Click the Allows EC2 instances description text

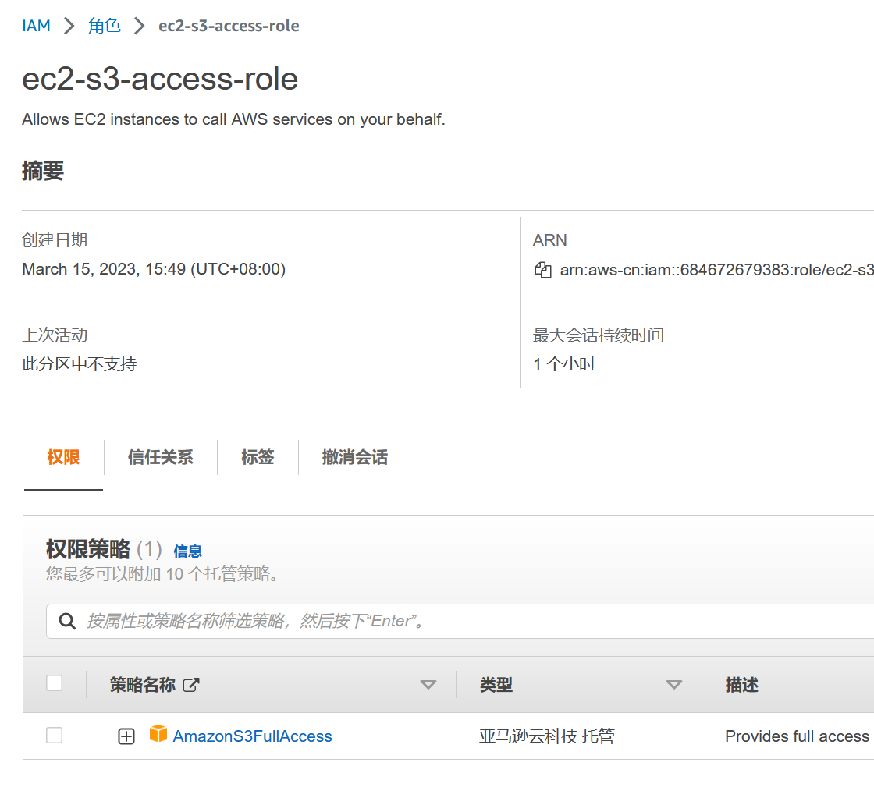click(233, 120)
